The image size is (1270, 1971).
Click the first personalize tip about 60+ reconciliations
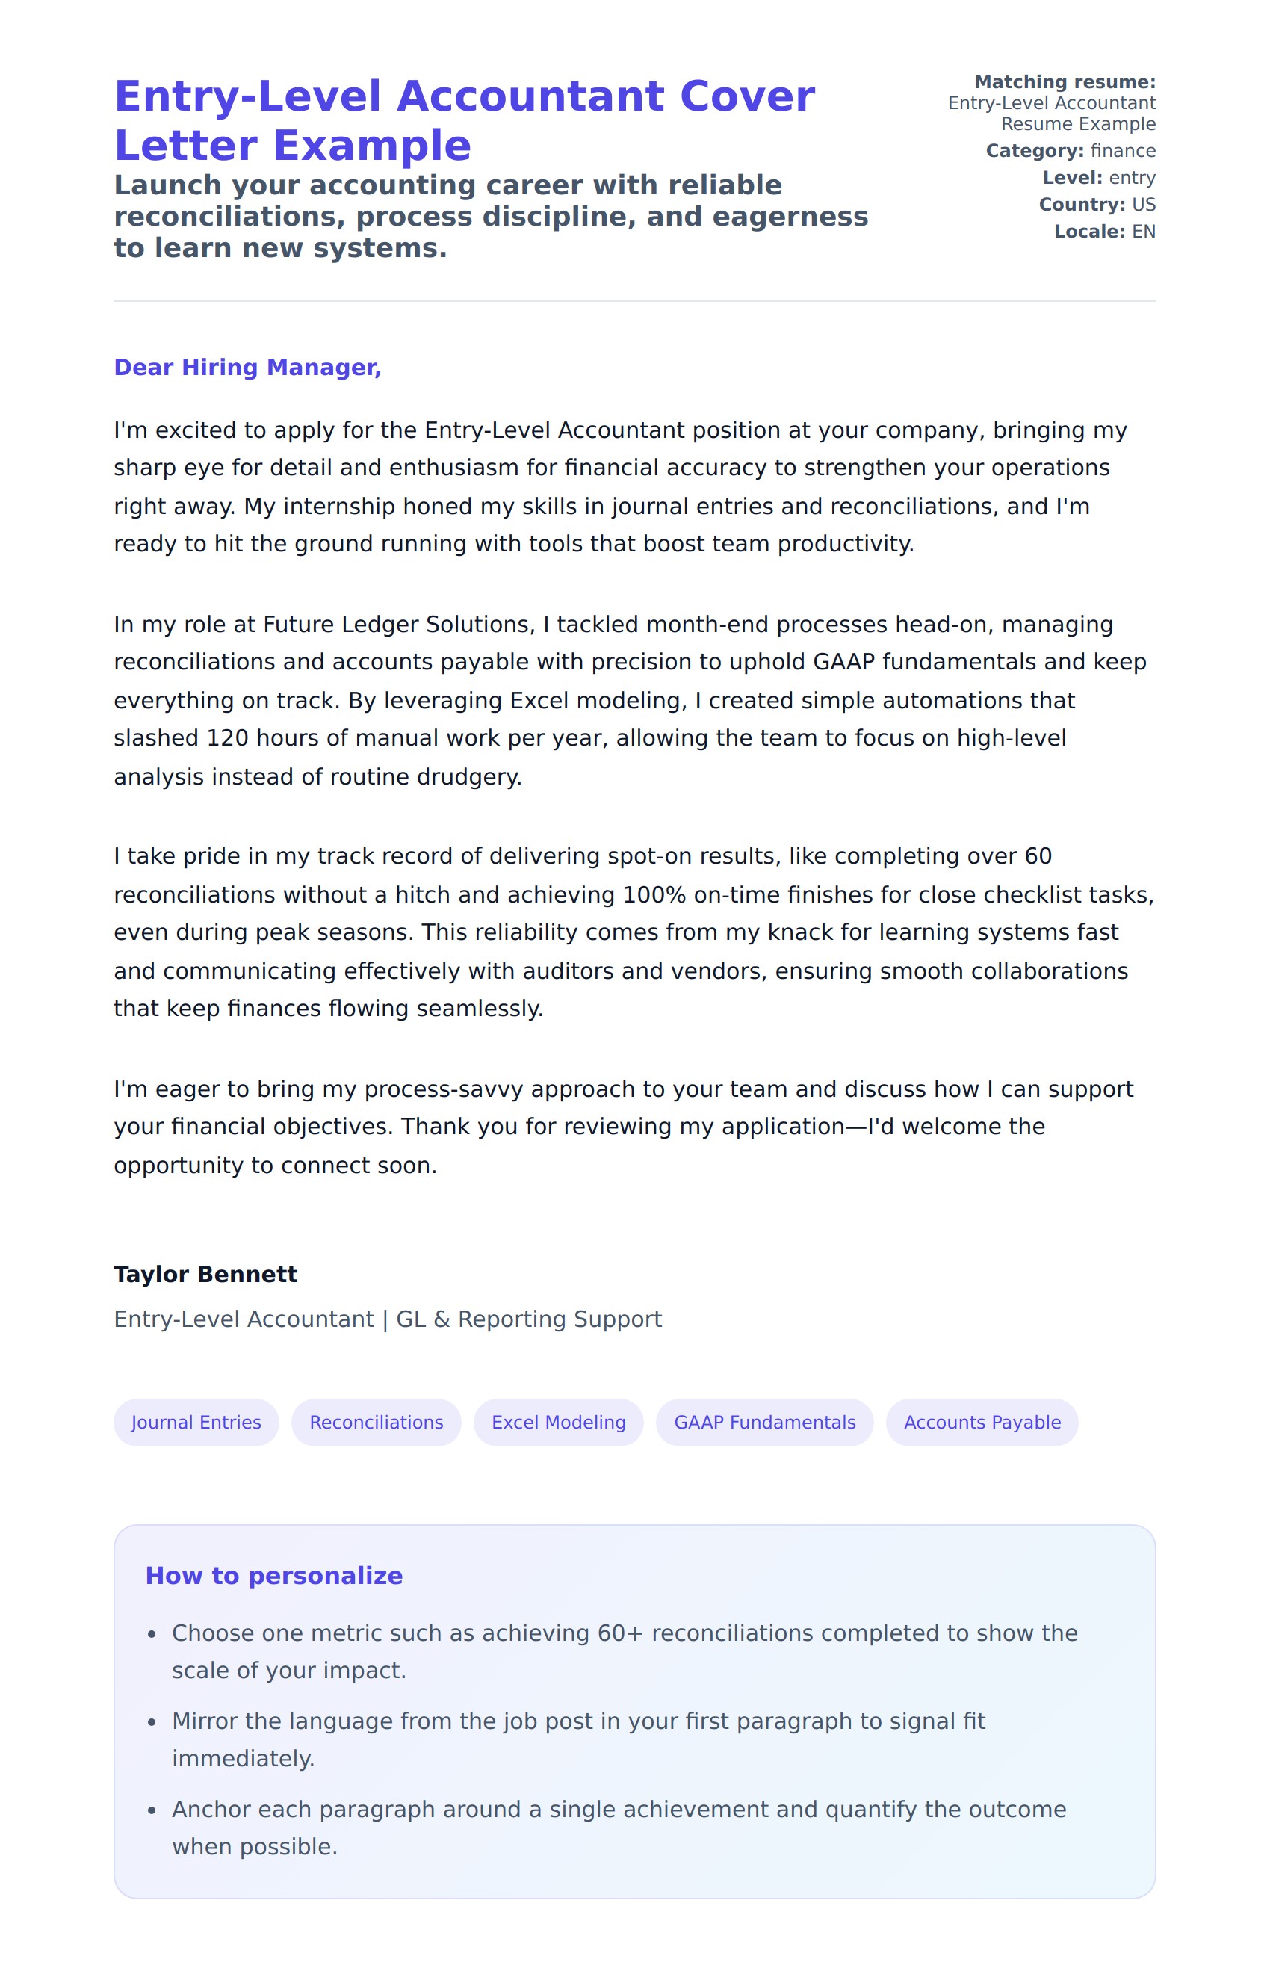coord(625,1651)
